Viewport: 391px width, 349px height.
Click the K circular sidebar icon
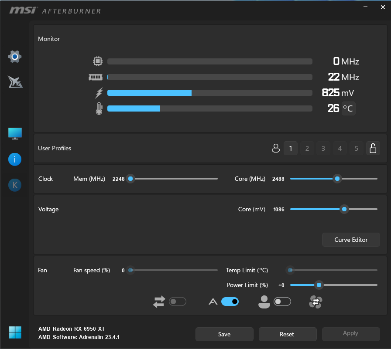coord(15,185)
